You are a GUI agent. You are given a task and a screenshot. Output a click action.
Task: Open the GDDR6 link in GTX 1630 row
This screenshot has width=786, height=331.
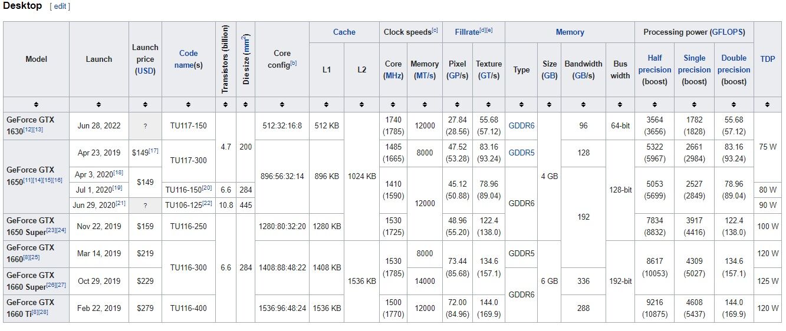(521, 125)
